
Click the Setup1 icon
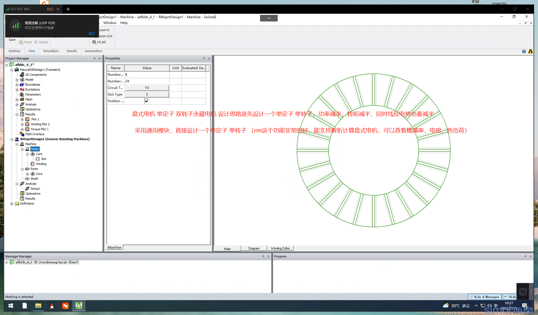click(27, 189)
